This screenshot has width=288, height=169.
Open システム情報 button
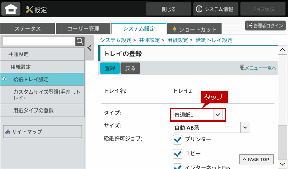point(216,9)
